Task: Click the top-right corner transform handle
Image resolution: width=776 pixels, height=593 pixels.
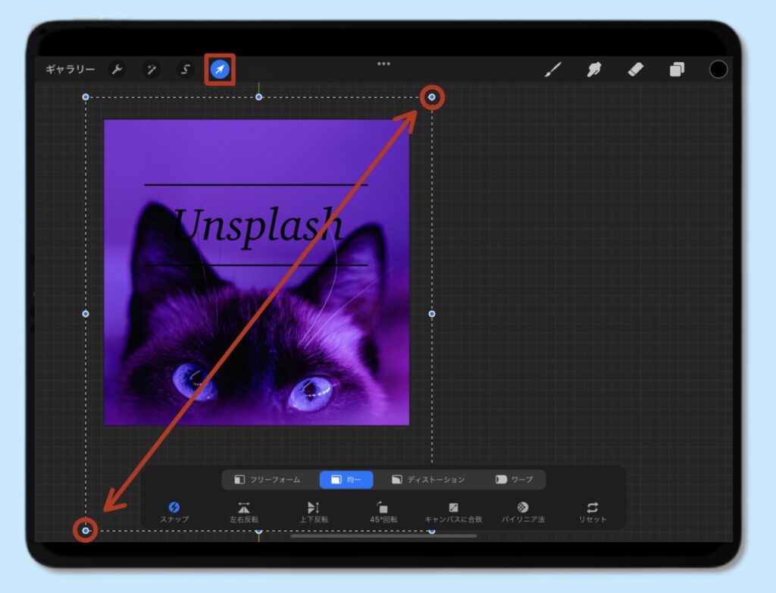Action: pos(432,97)
